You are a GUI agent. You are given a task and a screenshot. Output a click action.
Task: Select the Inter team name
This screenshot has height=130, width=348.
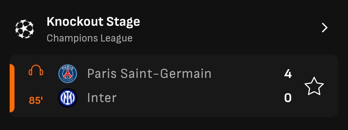pyautogui.click(x=102, y=98)
